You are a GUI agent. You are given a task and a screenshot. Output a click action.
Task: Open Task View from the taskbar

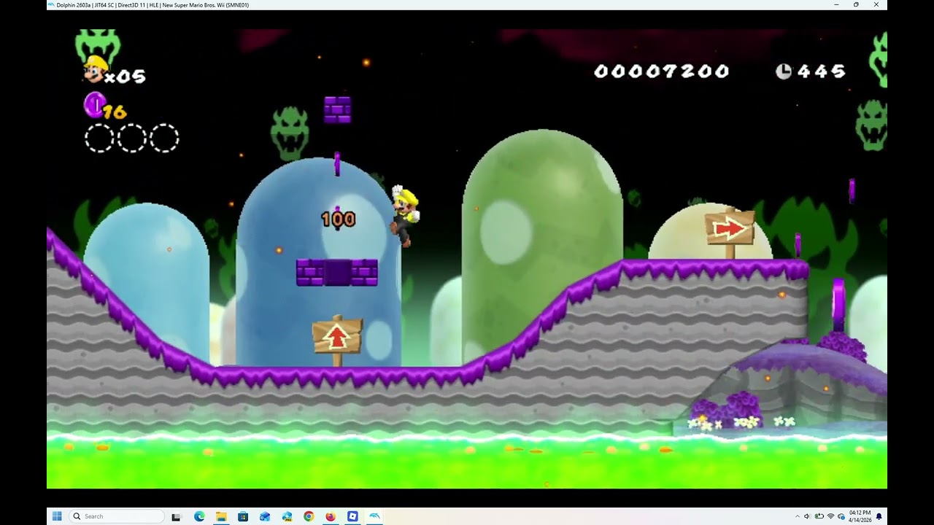pyautogui.click(x=176, y=516)
